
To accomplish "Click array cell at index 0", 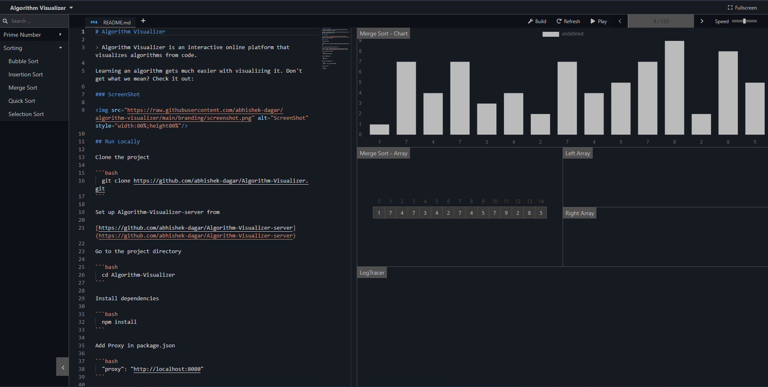I will click(x=379, y=213).
